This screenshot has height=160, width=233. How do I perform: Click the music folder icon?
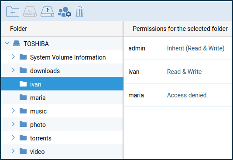click(x=23, y=111)
